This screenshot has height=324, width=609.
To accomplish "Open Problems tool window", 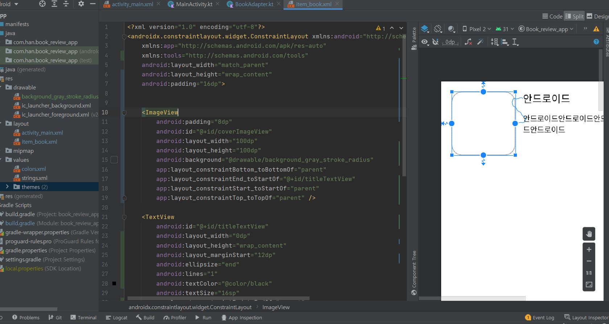I will [x=26, y=317].
